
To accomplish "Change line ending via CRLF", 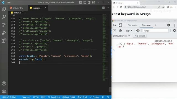I will 43,97.
